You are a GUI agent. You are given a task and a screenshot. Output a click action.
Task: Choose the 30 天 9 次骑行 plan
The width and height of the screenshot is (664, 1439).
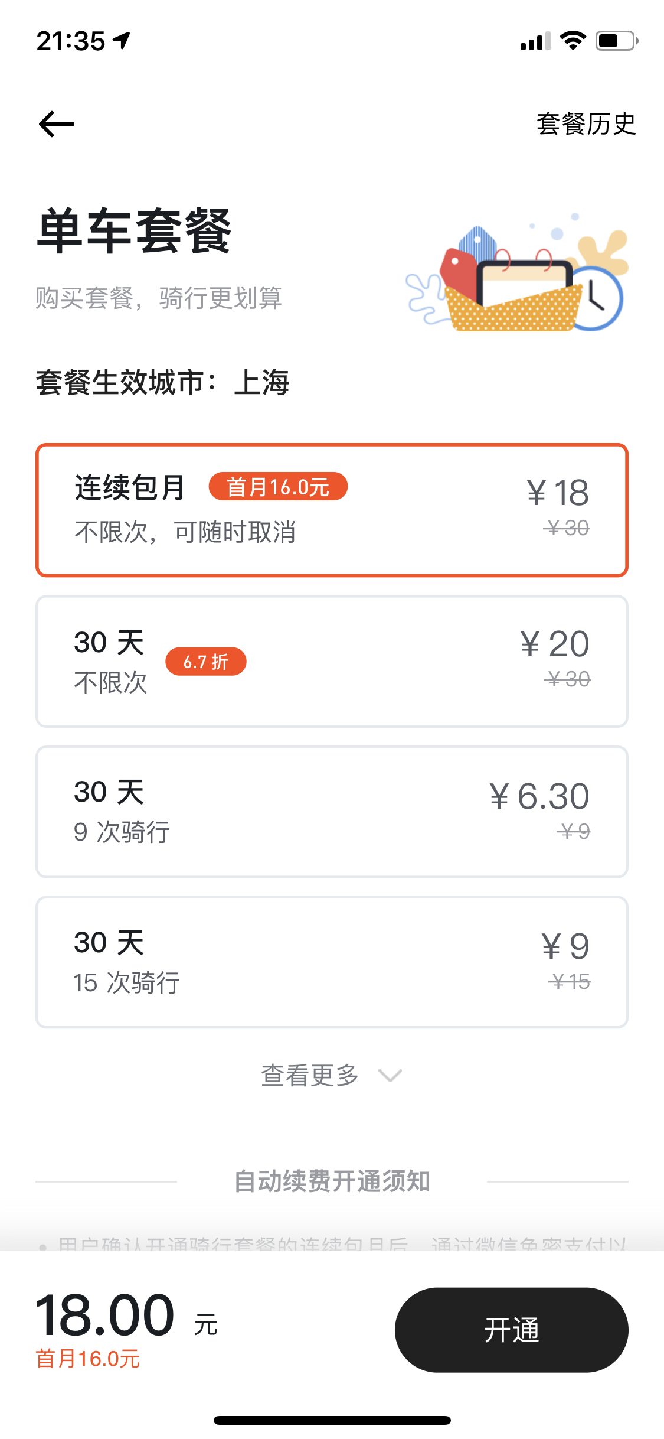[332, 812]
